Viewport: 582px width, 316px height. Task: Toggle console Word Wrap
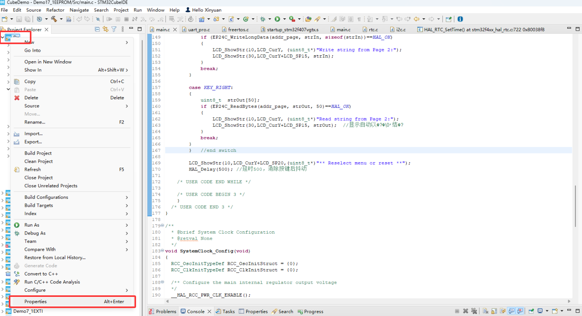tap(502, 311)
